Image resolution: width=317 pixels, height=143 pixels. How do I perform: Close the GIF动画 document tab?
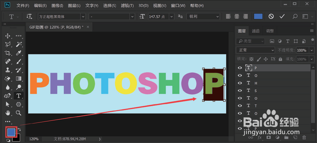88,27
